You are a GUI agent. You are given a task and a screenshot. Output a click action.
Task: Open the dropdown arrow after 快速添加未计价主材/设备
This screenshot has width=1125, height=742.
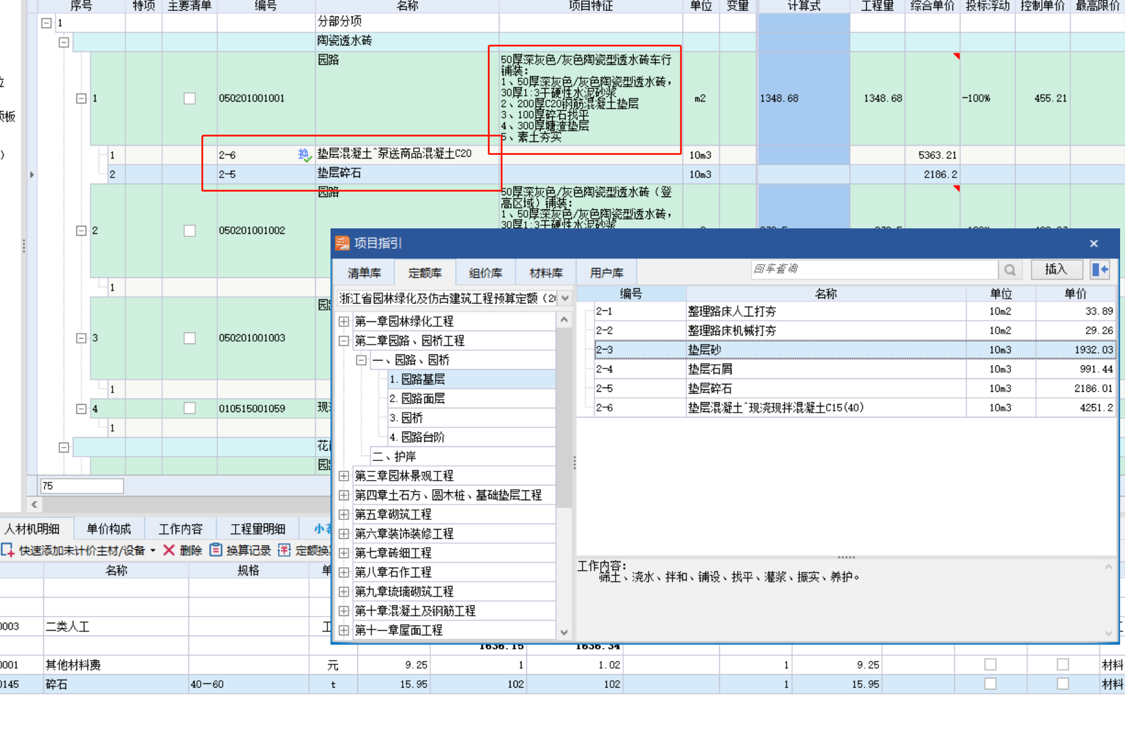[x=153, y=550]
